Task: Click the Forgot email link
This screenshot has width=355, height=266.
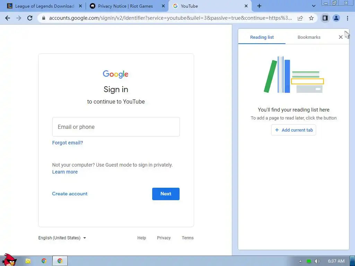Action: point(68,143)
